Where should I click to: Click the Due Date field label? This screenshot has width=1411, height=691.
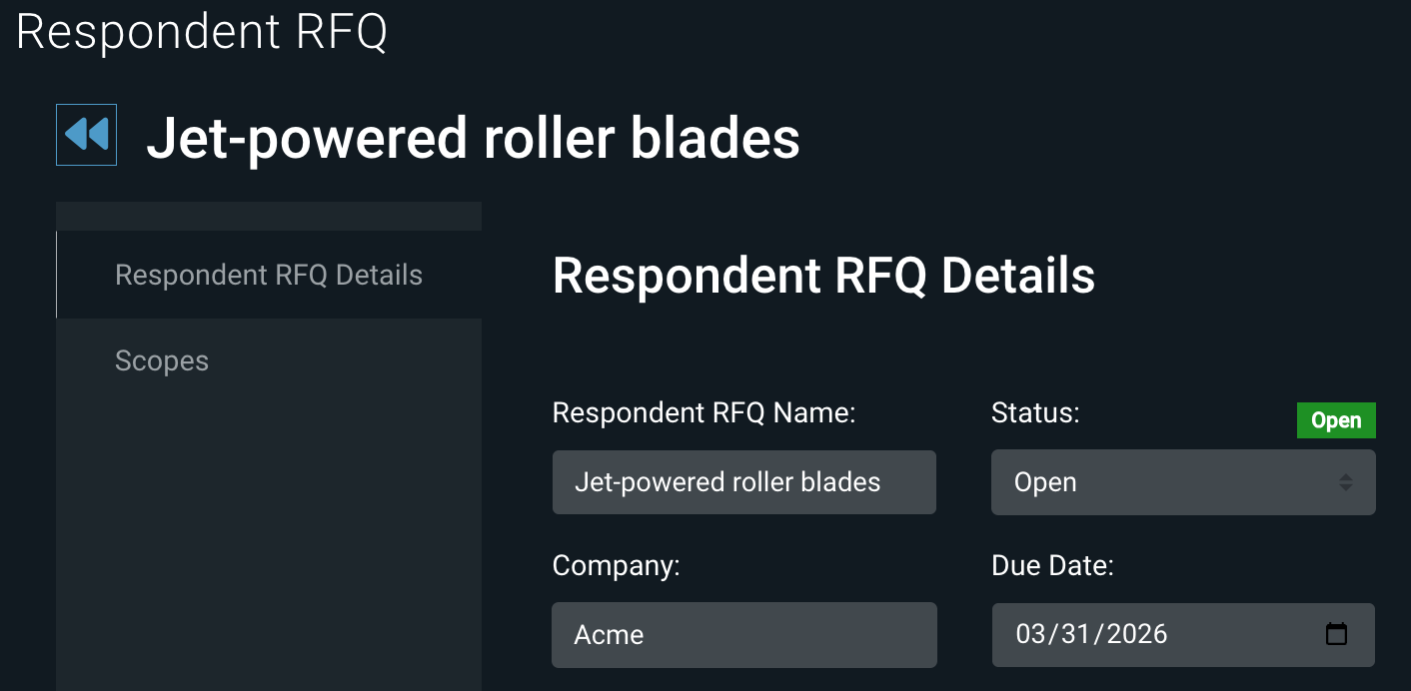click(x=1052, y=566)
